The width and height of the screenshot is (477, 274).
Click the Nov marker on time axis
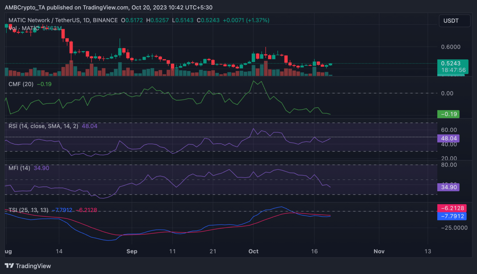click(379, 251)
